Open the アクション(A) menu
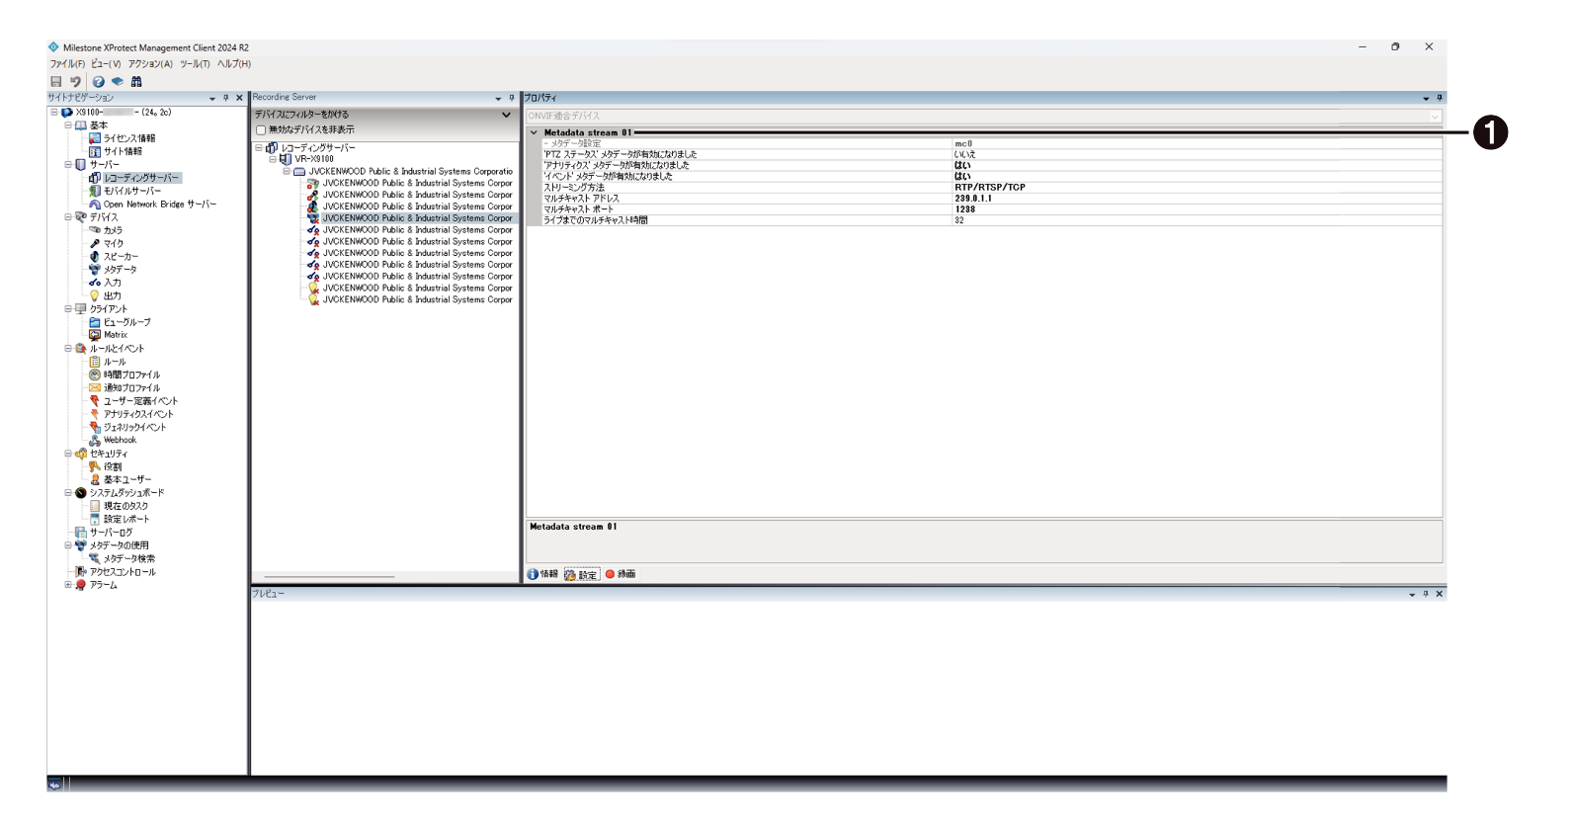This screenshot has height=831, width=1575. 150,64
